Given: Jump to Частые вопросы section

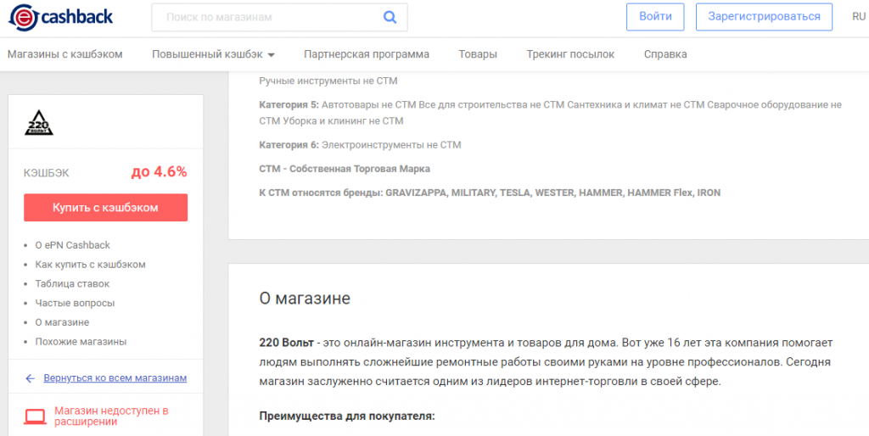Looking at the screenshot, I should pos(75,303).
